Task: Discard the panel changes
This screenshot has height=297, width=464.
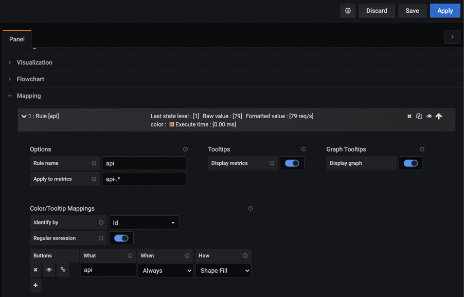Action: click(x=377, y=11)
